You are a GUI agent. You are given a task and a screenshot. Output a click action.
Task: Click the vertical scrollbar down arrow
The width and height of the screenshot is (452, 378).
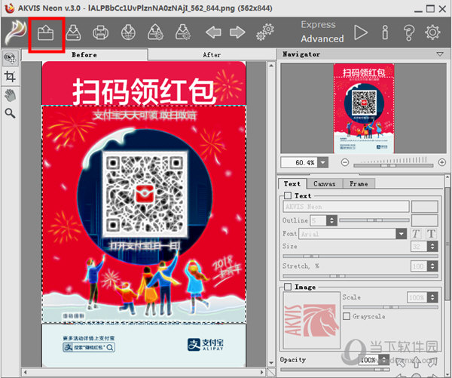point(271,363)
